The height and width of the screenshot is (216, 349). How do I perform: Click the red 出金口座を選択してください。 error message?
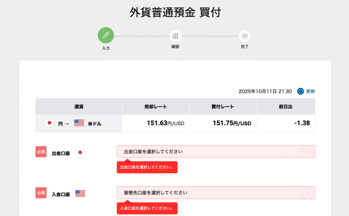coord(147,167)
